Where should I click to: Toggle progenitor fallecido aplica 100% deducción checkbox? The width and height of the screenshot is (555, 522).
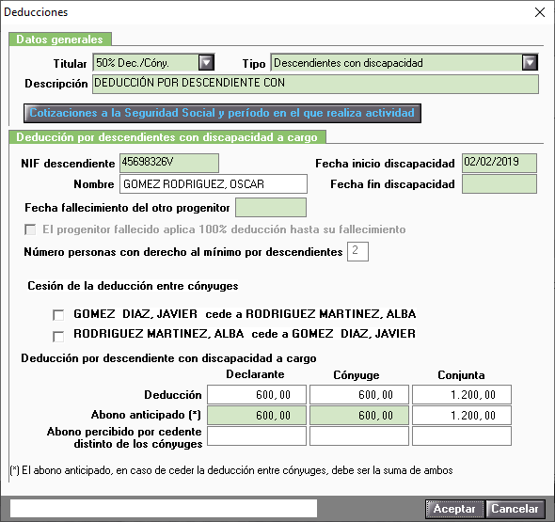pos(30,229)
